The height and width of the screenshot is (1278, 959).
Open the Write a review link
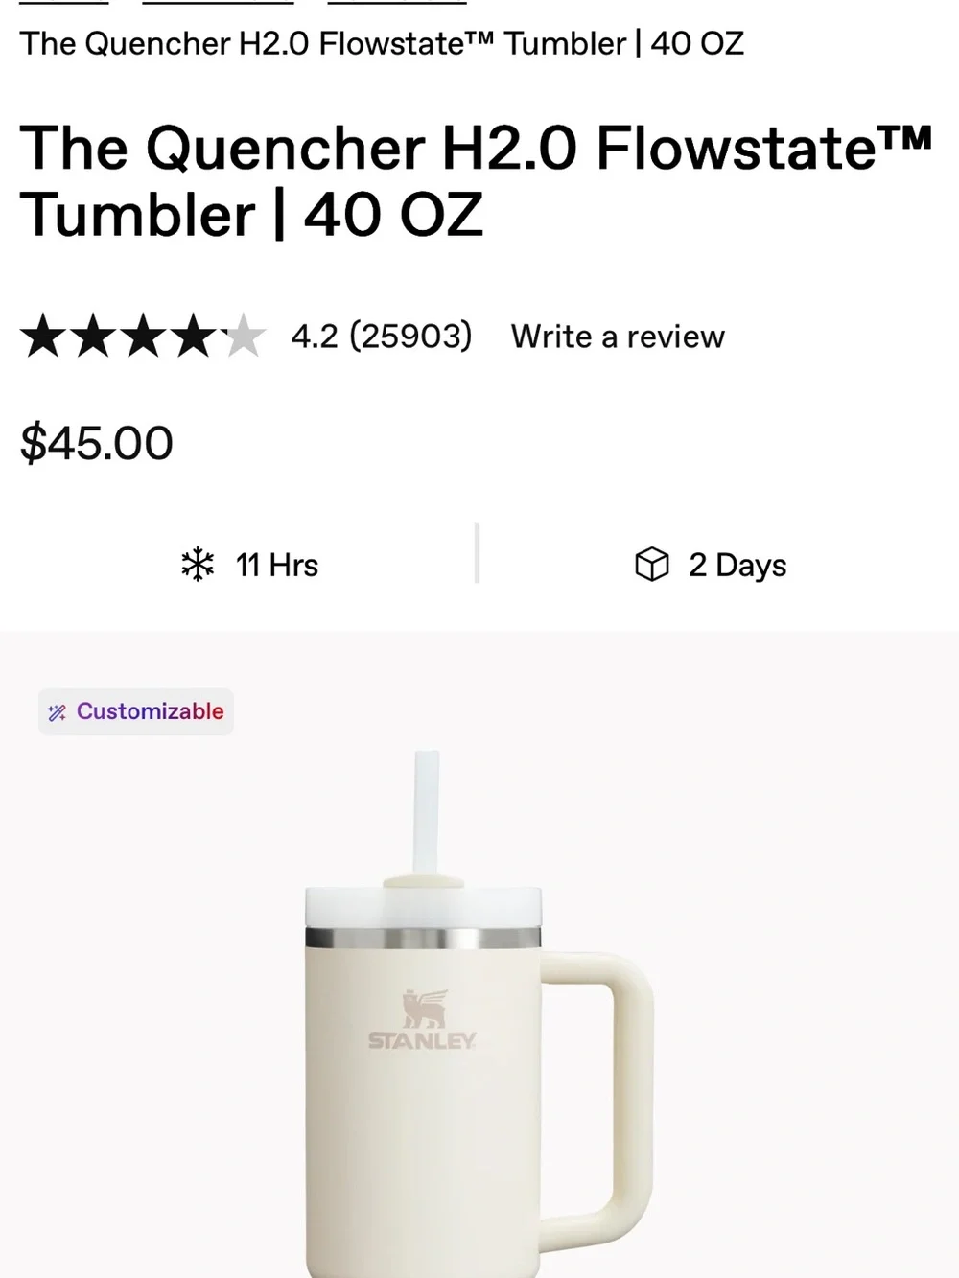tap(618, 337)
